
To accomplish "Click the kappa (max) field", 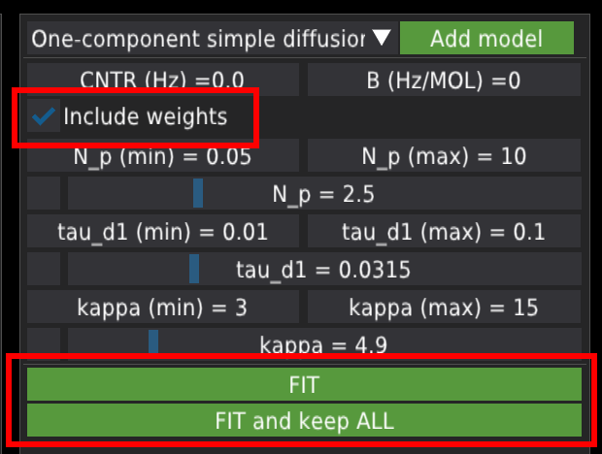I will pyautogui.click(x=446, y=308).
